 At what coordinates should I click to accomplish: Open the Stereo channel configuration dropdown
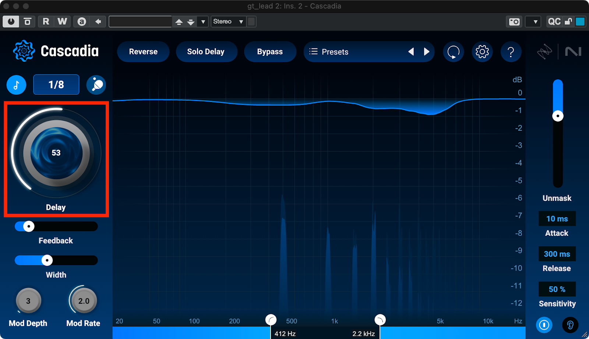tap(228, 22)
